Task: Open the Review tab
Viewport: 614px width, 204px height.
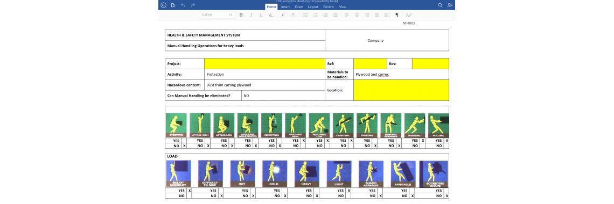Action: (329, 6)
